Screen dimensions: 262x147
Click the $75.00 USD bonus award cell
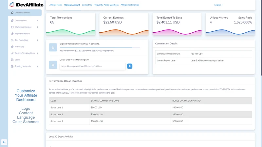coord(211,121)
